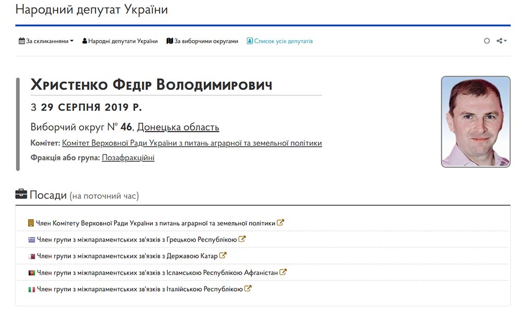Expand the За скликаннями dropdown
This screenshot has height=313, width=521.
[x=46, y=41]
